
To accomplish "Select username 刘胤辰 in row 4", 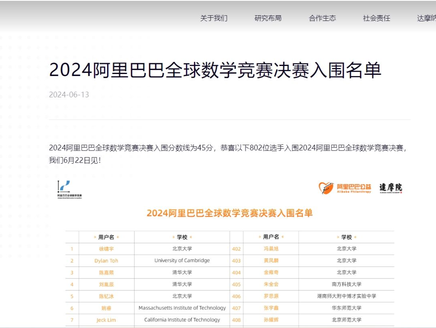I will [x=106, y=284].
